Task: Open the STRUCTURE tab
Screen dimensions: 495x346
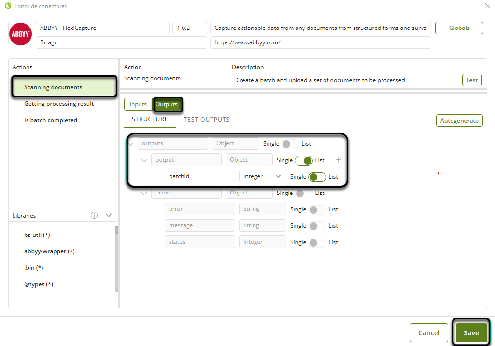Action: [x=150, y=119]
